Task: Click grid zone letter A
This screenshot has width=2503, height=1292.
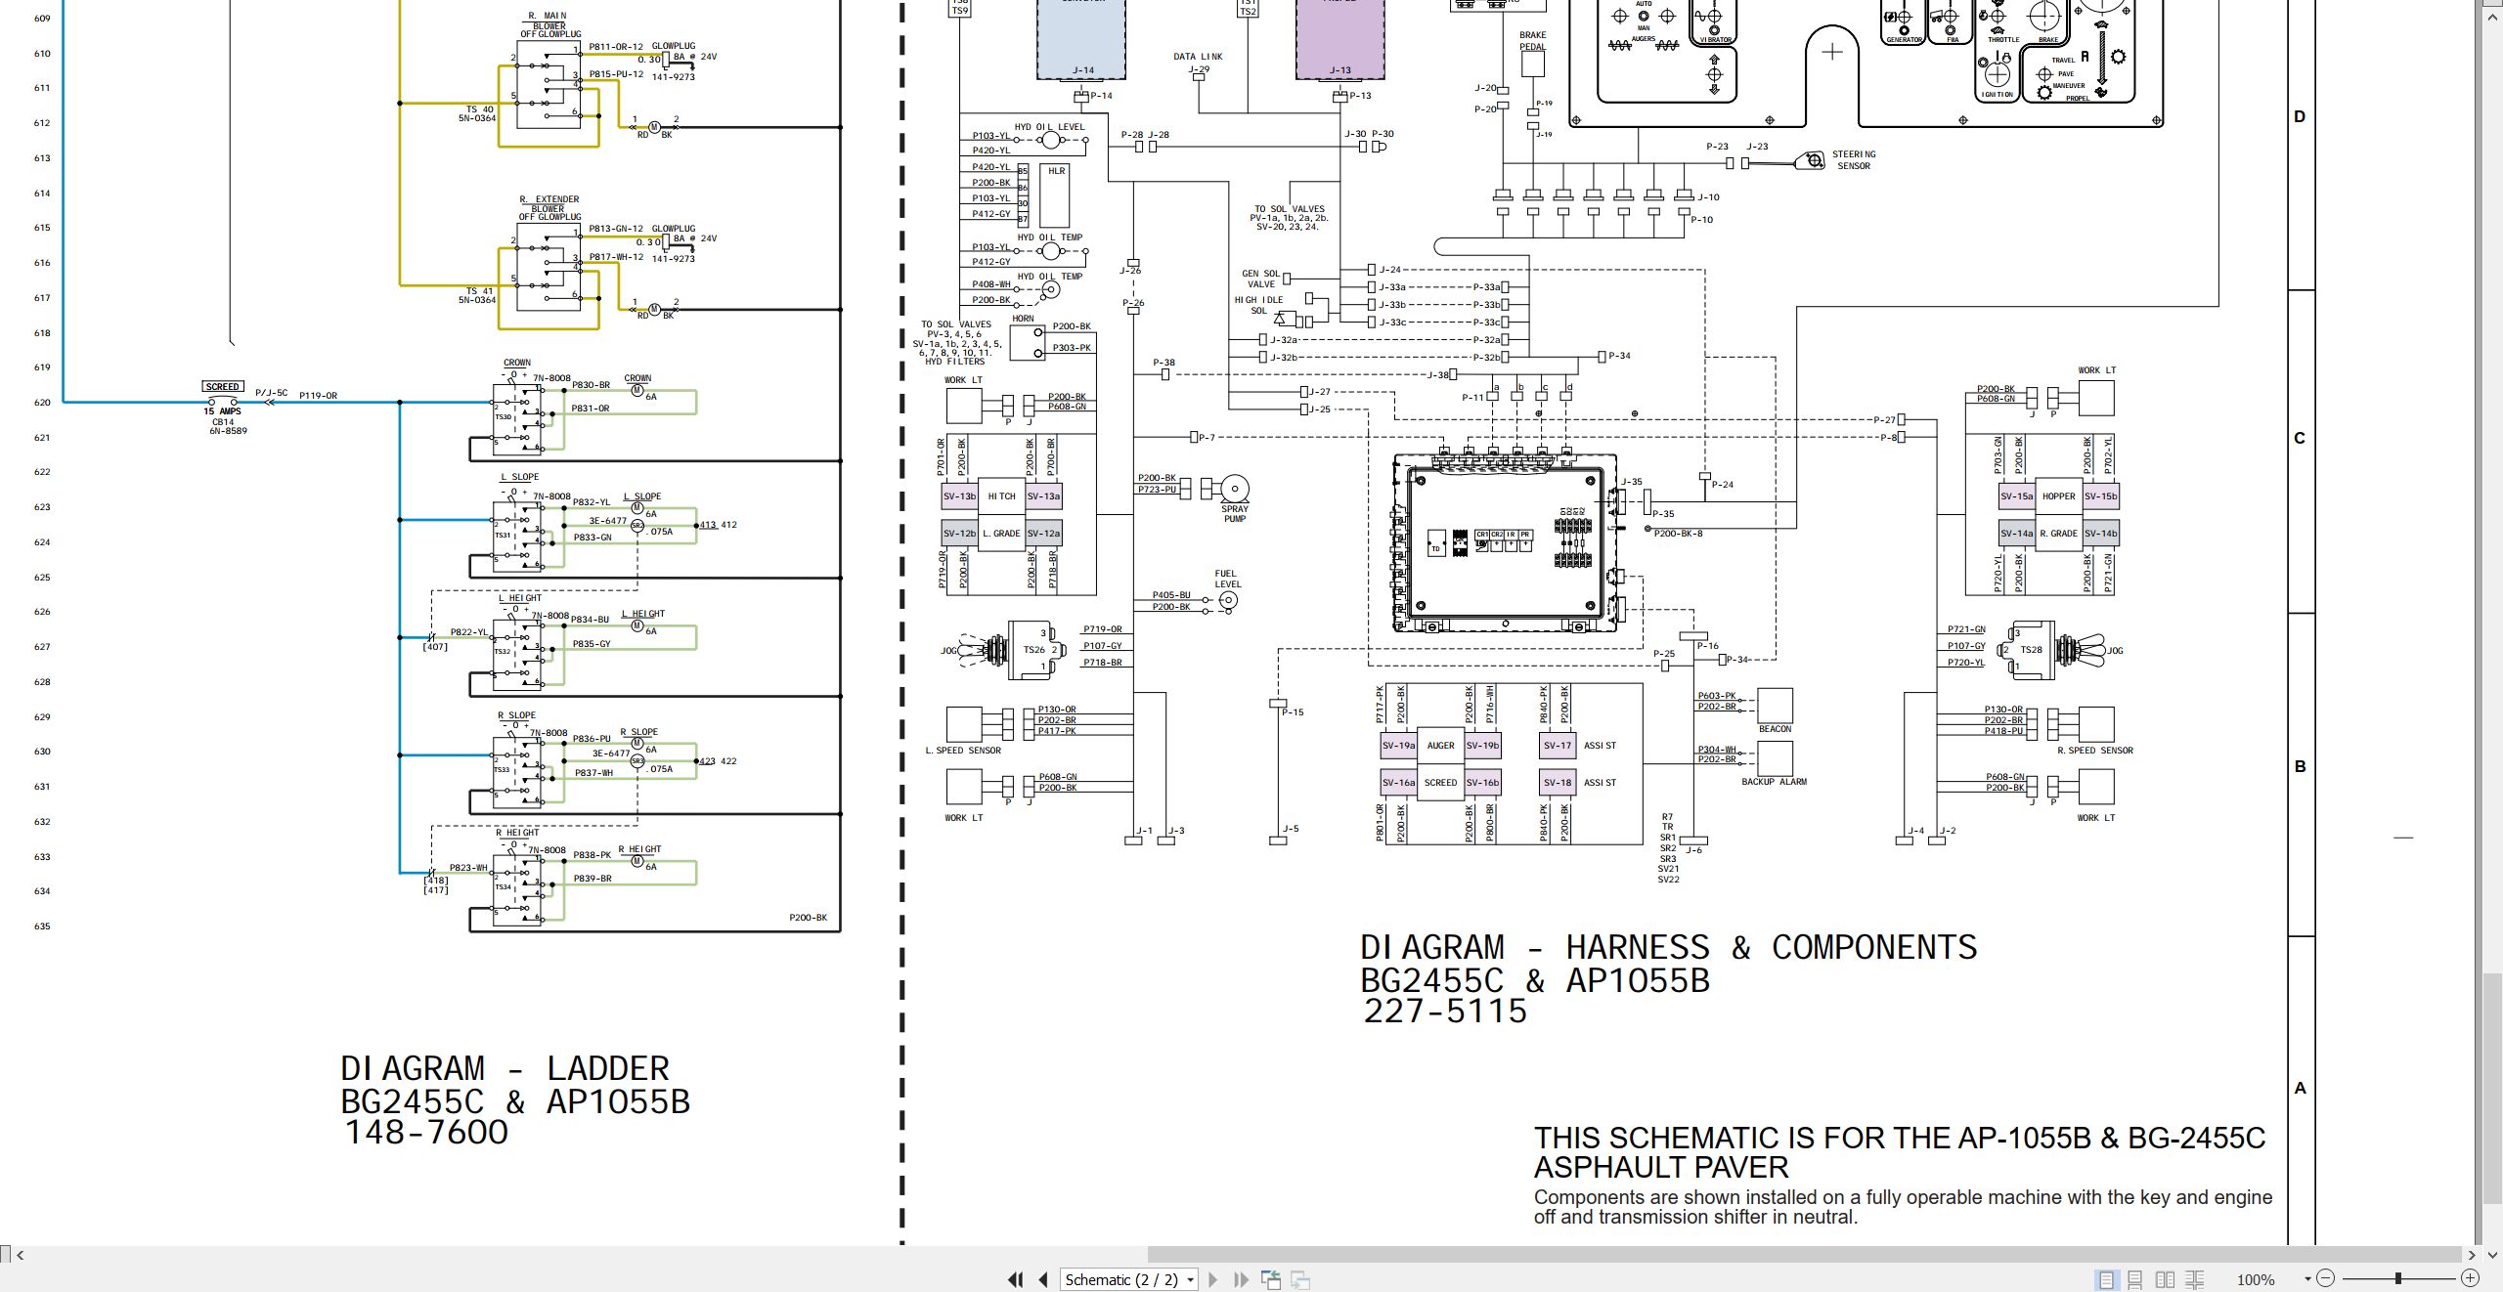Action: [2300, 1089]
